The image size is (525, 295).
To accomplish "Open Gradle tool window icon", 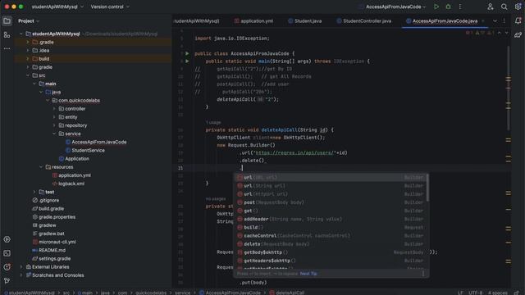I will click(x=518, y=34).
